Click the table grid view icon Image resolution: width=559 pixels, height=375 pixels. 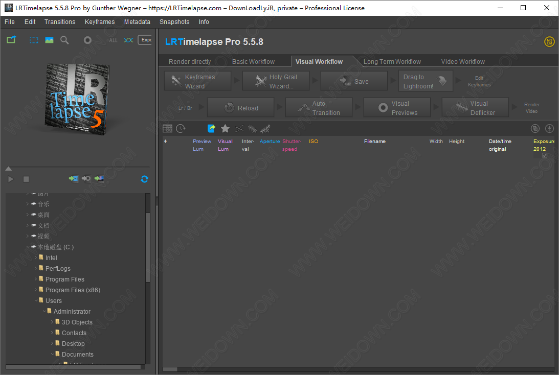167,129
